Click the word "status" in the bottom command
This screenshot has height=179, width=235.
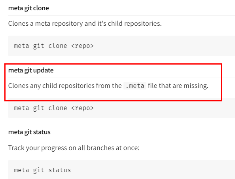[x=59, y=170]
